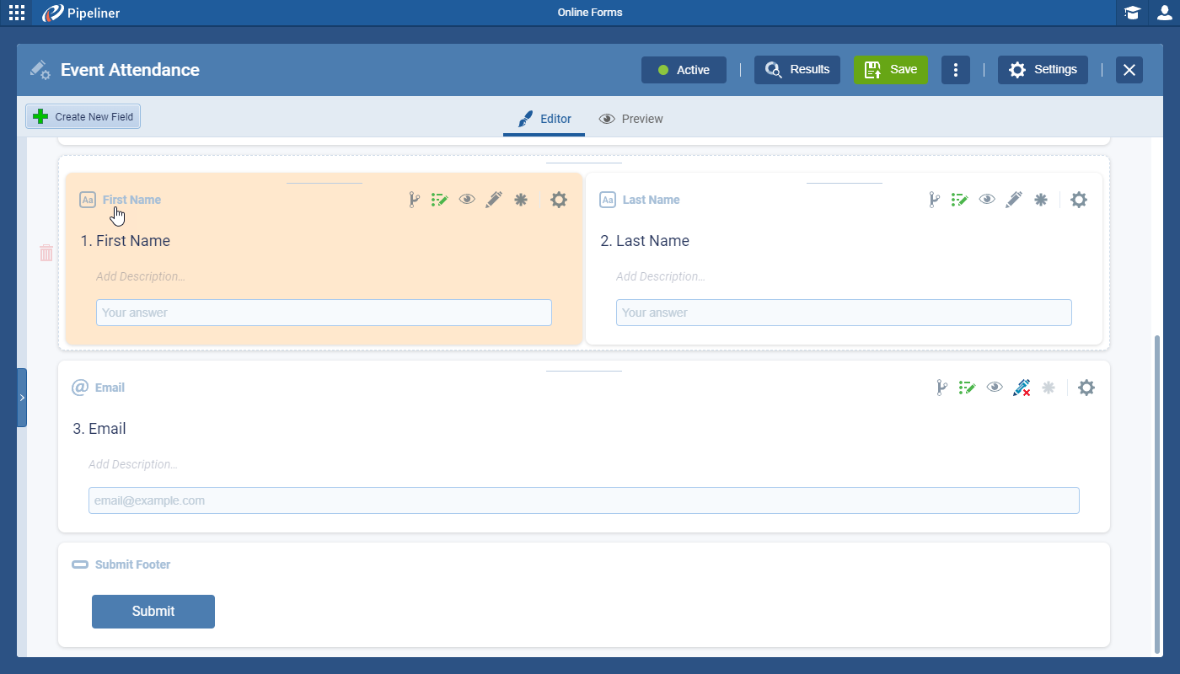Image resolution: width=1180 pixels, height=674 pixels.
Task: Toggle required asterisk on Last Name field
Action: tap(1041, 200)
